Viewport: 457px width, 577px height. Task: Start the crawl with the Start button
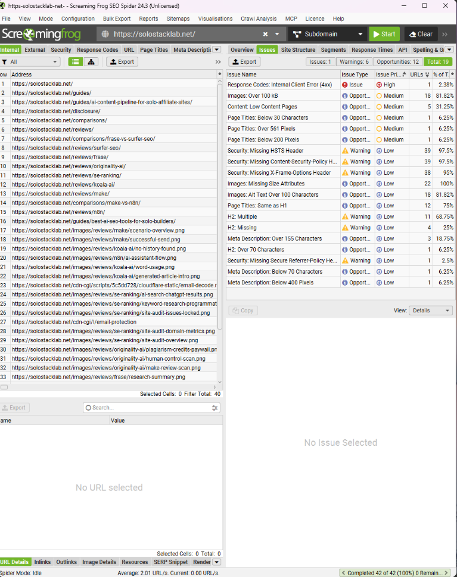click(384, 34)
